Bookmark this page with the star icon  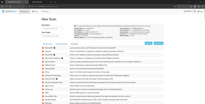[175, 6]
